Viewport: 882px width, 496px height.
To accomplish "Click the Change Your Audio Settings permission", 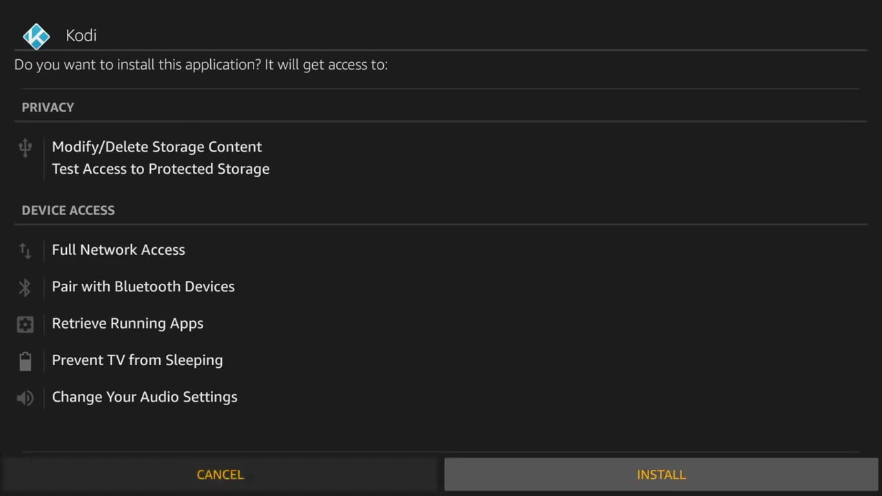I will point(145,397).
